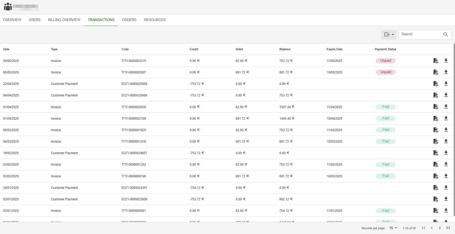The height and width of the screenshot is (234, 455).
Task: Jump to the last page of transactions
Action: (x=448, y=228)
